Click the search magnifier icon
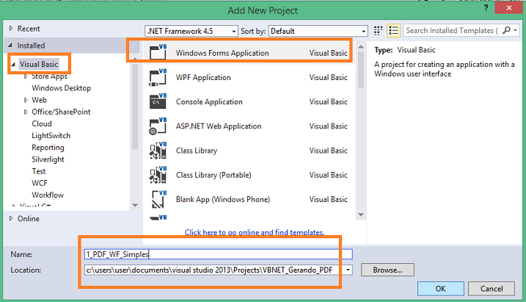Screen dimensions: 526x302 click(x=506, y=31)
